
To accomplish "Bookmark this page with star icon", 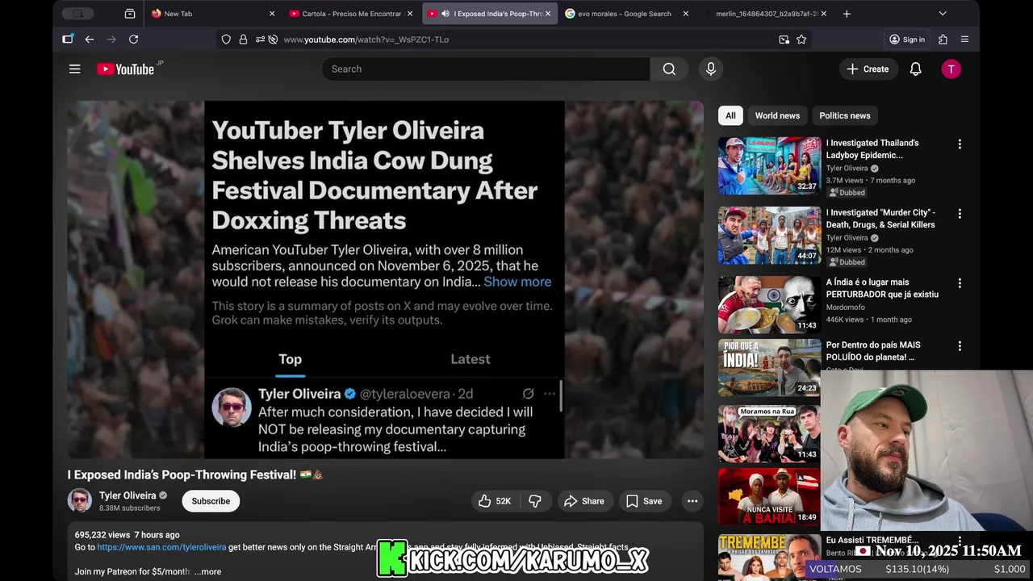I will tap(801, 40).
